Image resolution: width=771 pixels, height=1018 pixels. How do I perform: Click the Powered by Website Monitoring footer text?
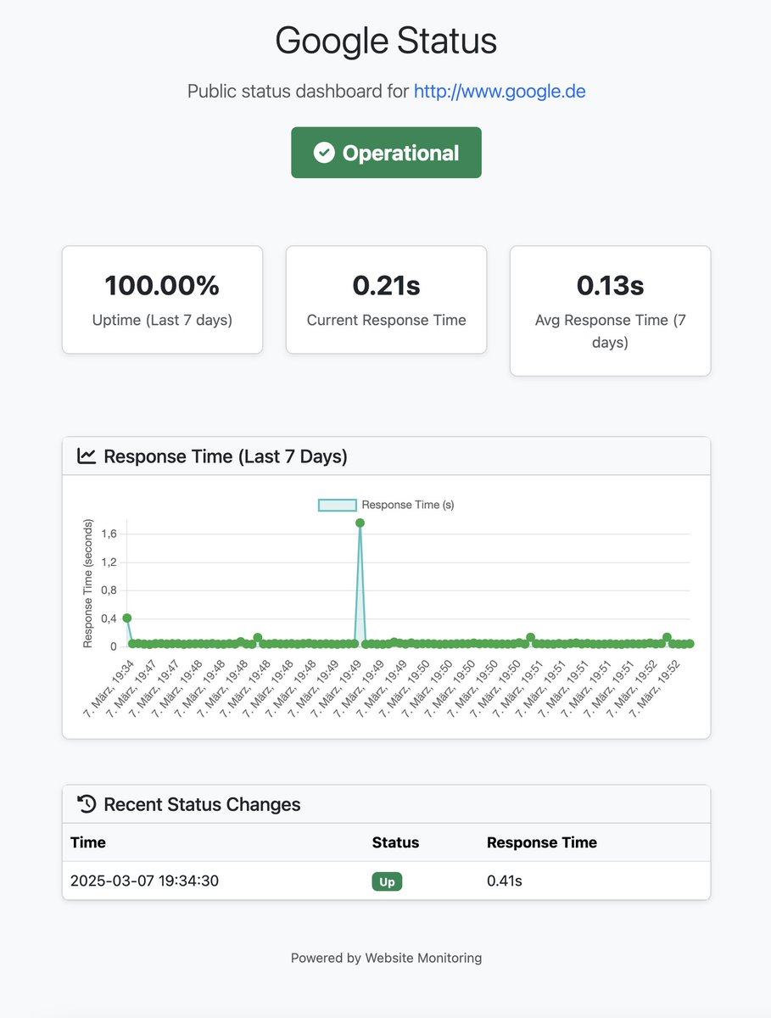386,958
